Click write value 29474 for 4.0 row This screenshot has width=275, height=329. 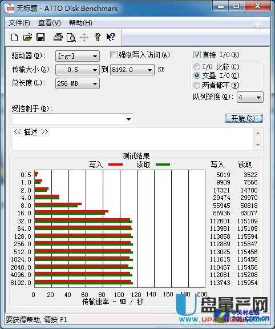[x=221, y=198]
